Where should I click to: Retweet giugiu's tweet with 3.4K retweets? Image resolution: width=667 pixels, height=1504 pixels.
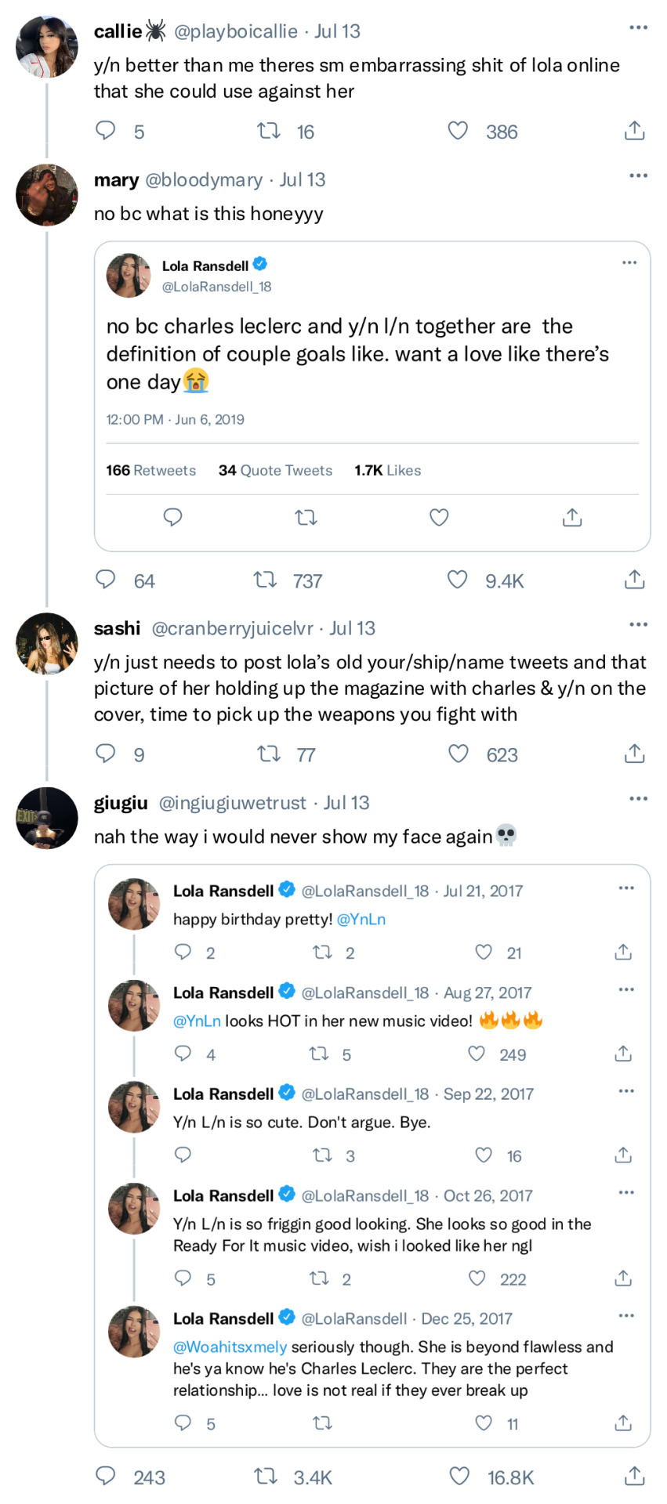coord(266,1477)
